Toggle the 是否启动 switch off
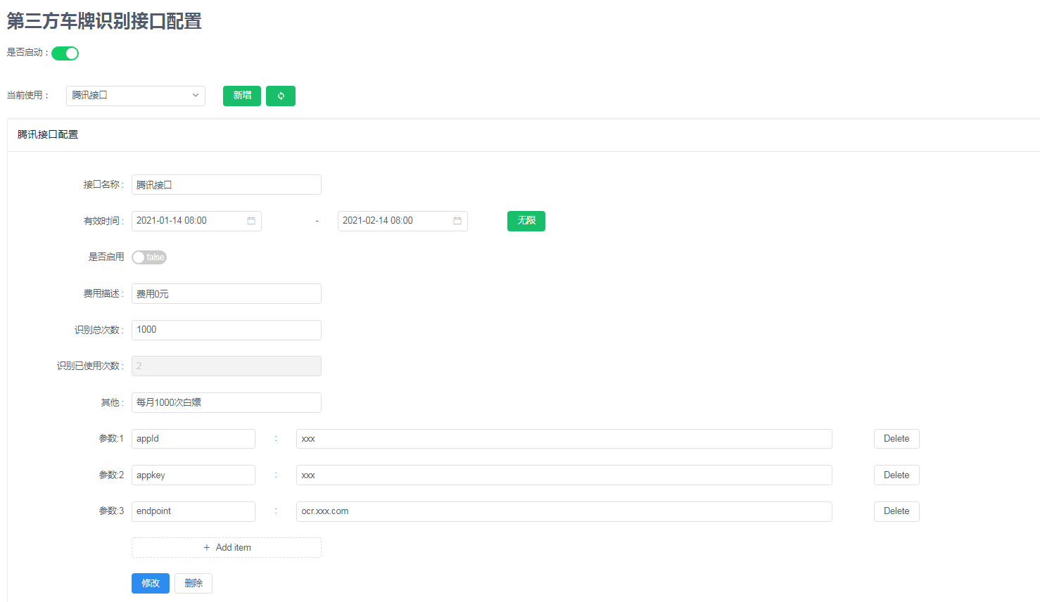Image resolution: width=1040 pixels, height=602 pixels. click(65, 53)
